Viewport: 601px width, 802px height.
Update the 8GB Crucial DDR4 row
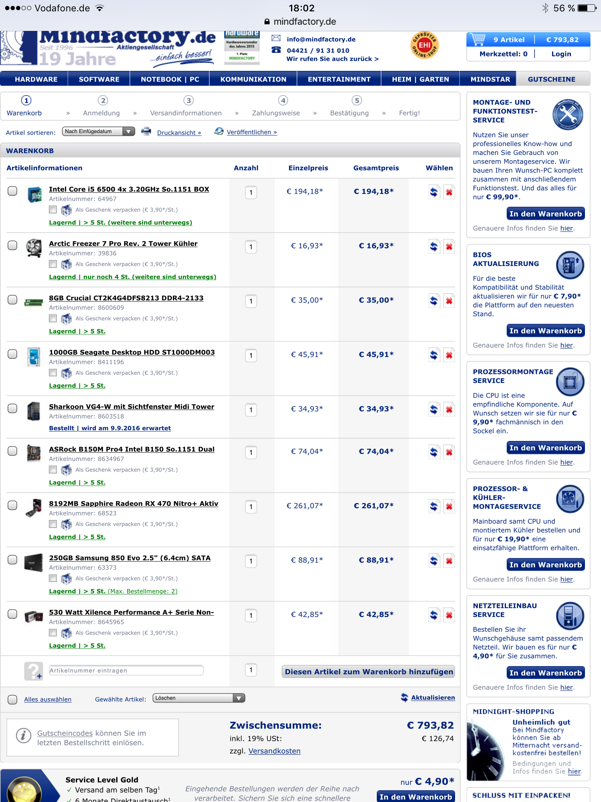point(434,301)
